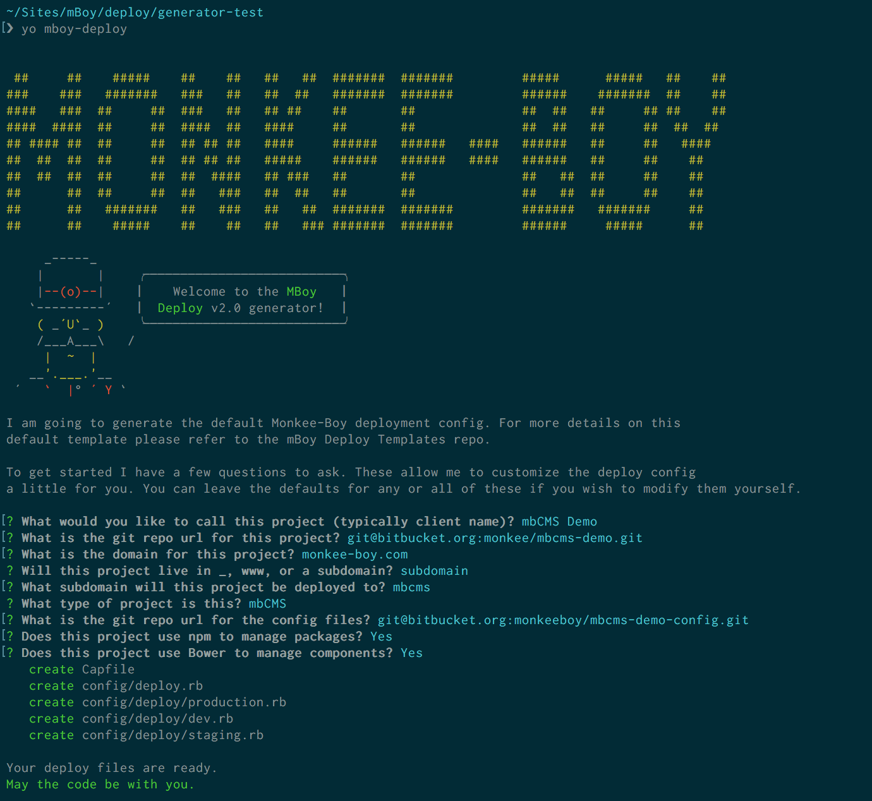
Task: Click the domain answer 'monkee-boy.com'
Action: click(354, 555)
